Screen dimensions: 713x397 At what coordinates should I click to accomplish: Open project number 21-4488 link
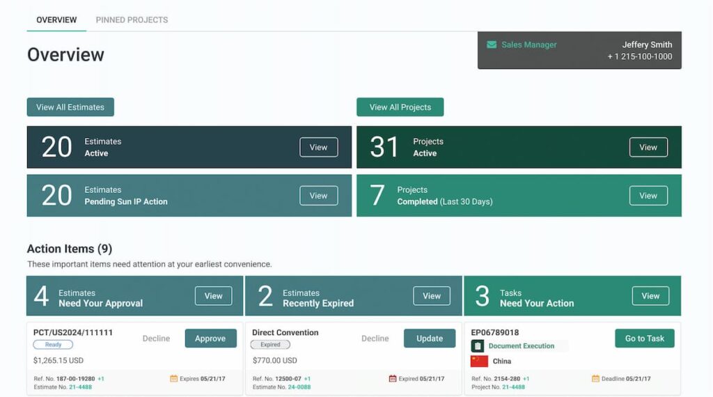513,387
